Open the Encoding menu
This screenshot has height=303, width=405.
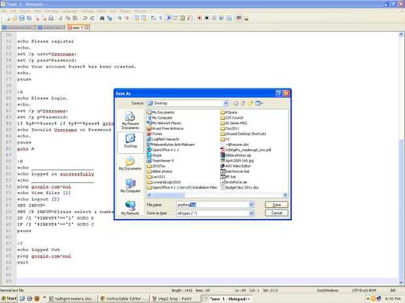tap(52, 11)
